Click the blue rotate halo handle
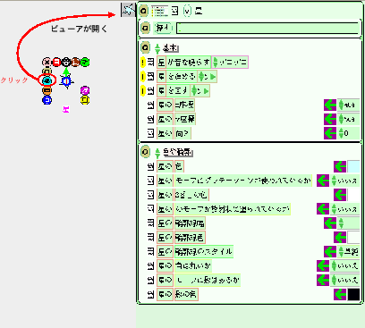This screenshot has width=365, height=328. tap(47, 100)
